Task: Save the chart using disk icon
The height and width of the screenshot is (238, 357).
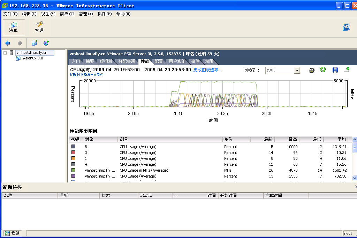Action: point(335,70)
